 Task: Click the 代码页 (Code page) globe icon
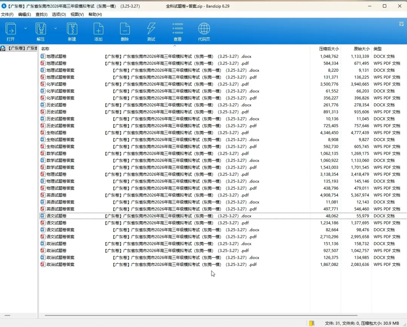click(204, 32)
